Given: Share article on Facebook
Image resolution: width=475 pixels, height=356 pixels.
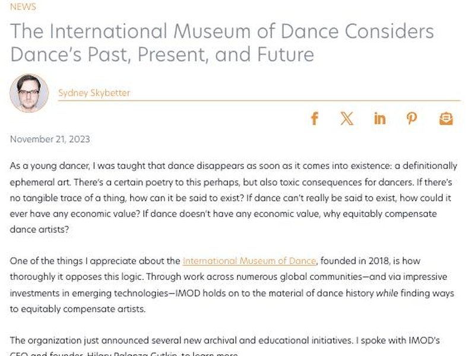Looking at the screenshot, I should coord(315,118).
